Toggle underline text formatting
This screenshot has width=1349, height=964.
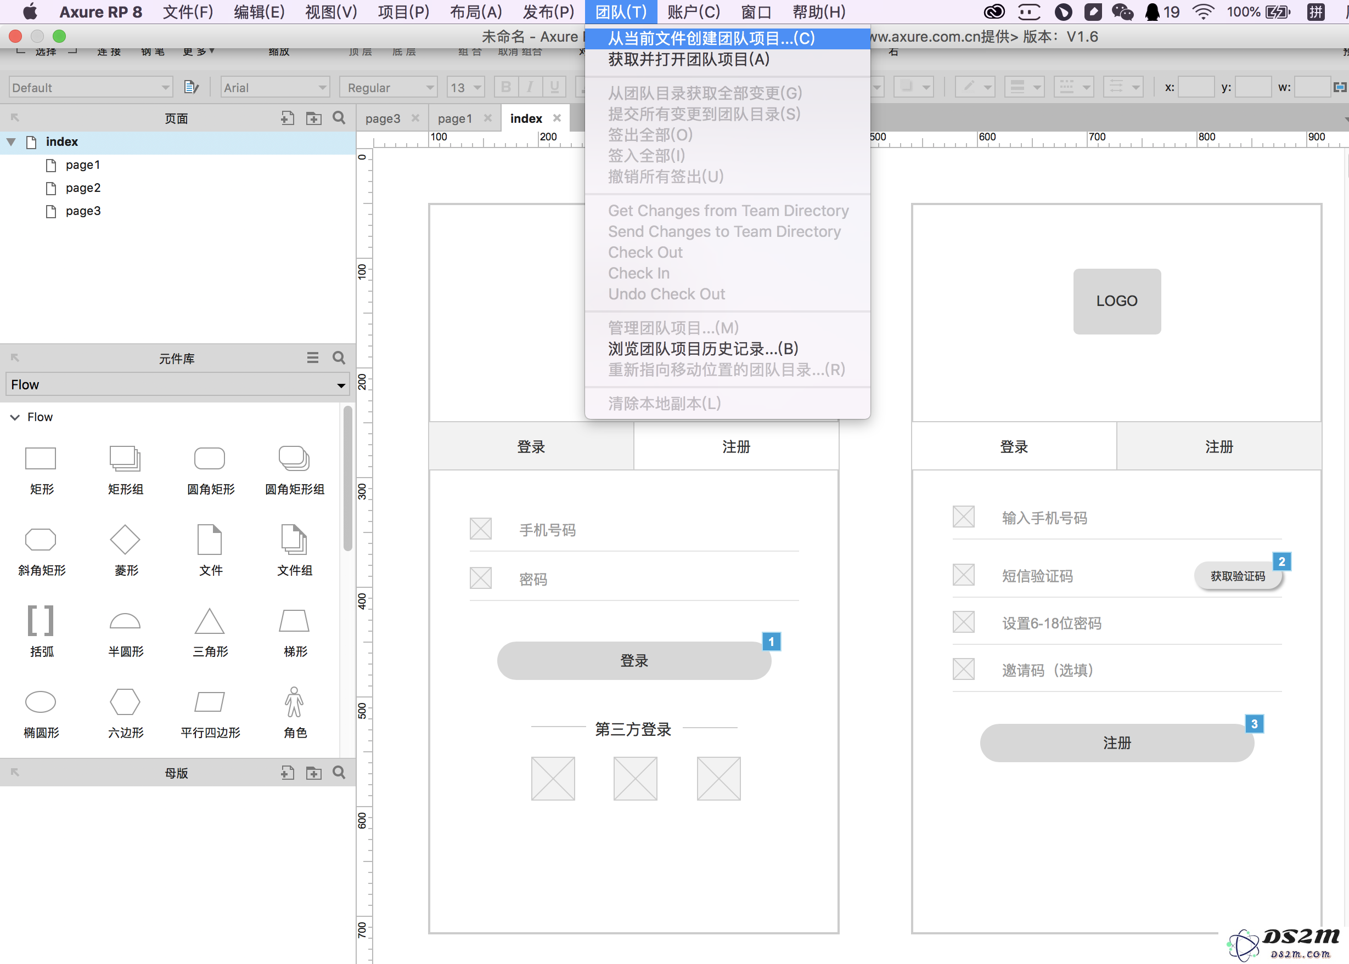(554, 87)
